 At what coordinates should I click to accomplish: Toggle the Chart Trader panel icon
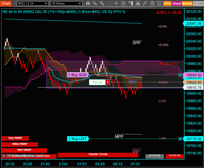pyautogui.click(x=131, y=3)
